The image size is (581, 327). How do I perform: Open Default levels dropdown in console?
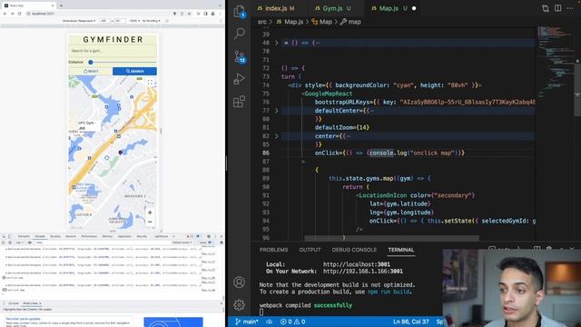182,243
